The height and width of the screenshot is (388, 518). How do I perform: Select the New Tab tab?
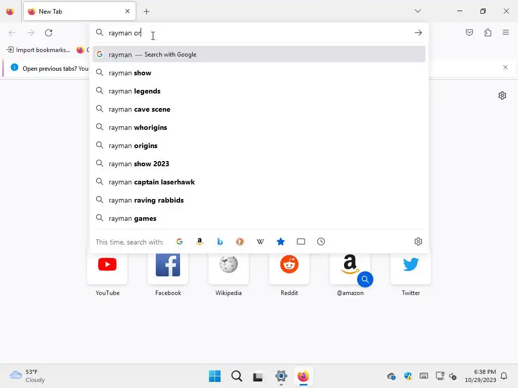click(79, 11)
